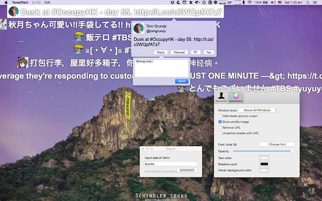The height and width of the screenshot is (201, 322).
Task: Click the search term input field
Action: point(171,164)
